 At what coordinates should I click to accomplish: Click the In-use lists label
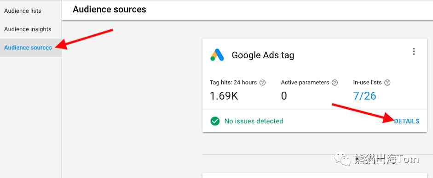point(367,83)
